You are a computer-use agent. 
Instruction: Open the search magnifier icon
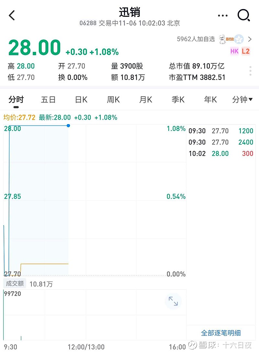(x=243, y=15)
